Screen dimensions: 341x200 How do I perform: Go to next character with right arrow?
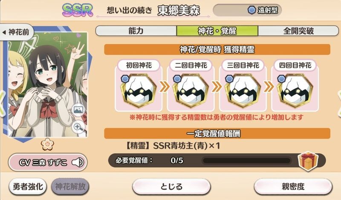(x=339, y=103)
